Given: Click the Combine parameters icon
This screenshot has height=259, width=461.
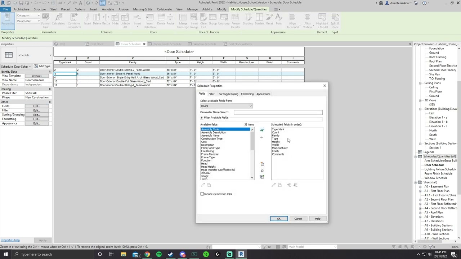Looking at the screenshot, I should point(262,177).
